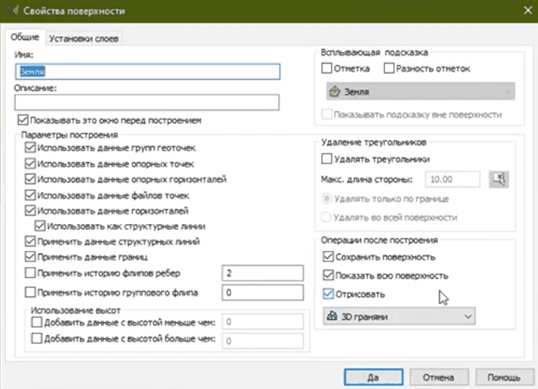Enable Применить историю флипов ребер
Screen dimensions: 538x389
tap(30, 273)
